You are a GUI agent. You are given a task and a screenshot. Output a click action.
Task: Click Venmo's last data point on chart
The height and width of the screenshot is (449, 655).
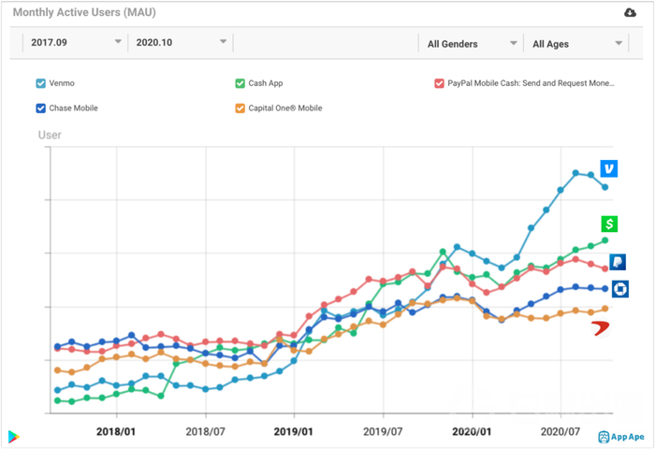(605, 187)
